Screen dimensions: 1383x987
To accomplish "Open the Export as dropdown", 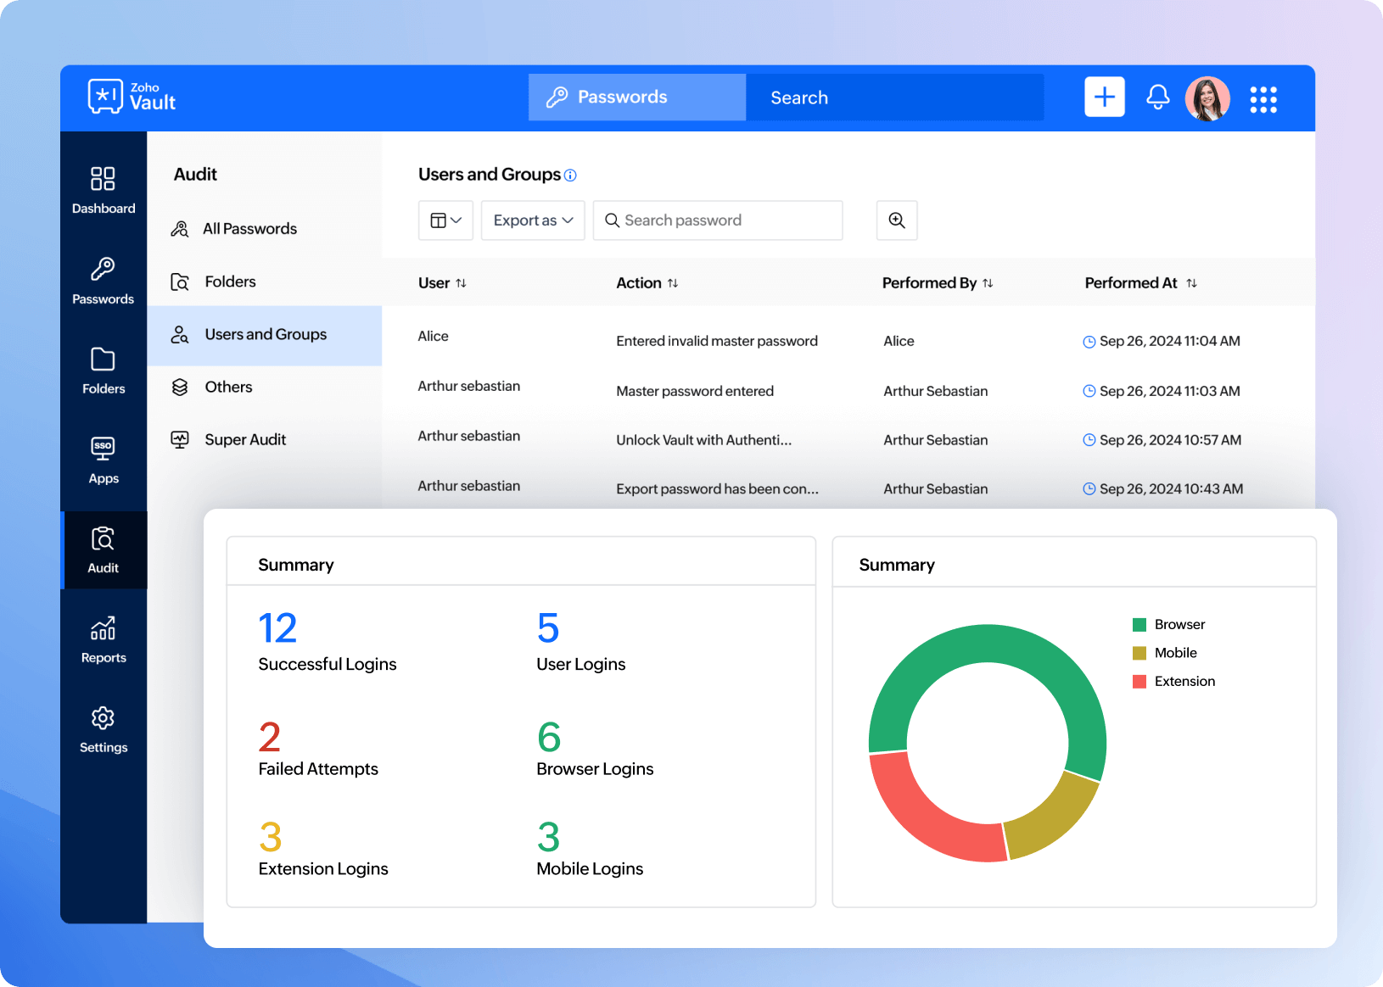I will [532, 220].
